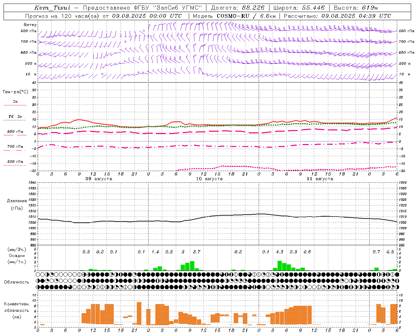Viewport: 416px width, 333px height.
Task: Click the precipitation value '1.4'
Action: [155, 252]
